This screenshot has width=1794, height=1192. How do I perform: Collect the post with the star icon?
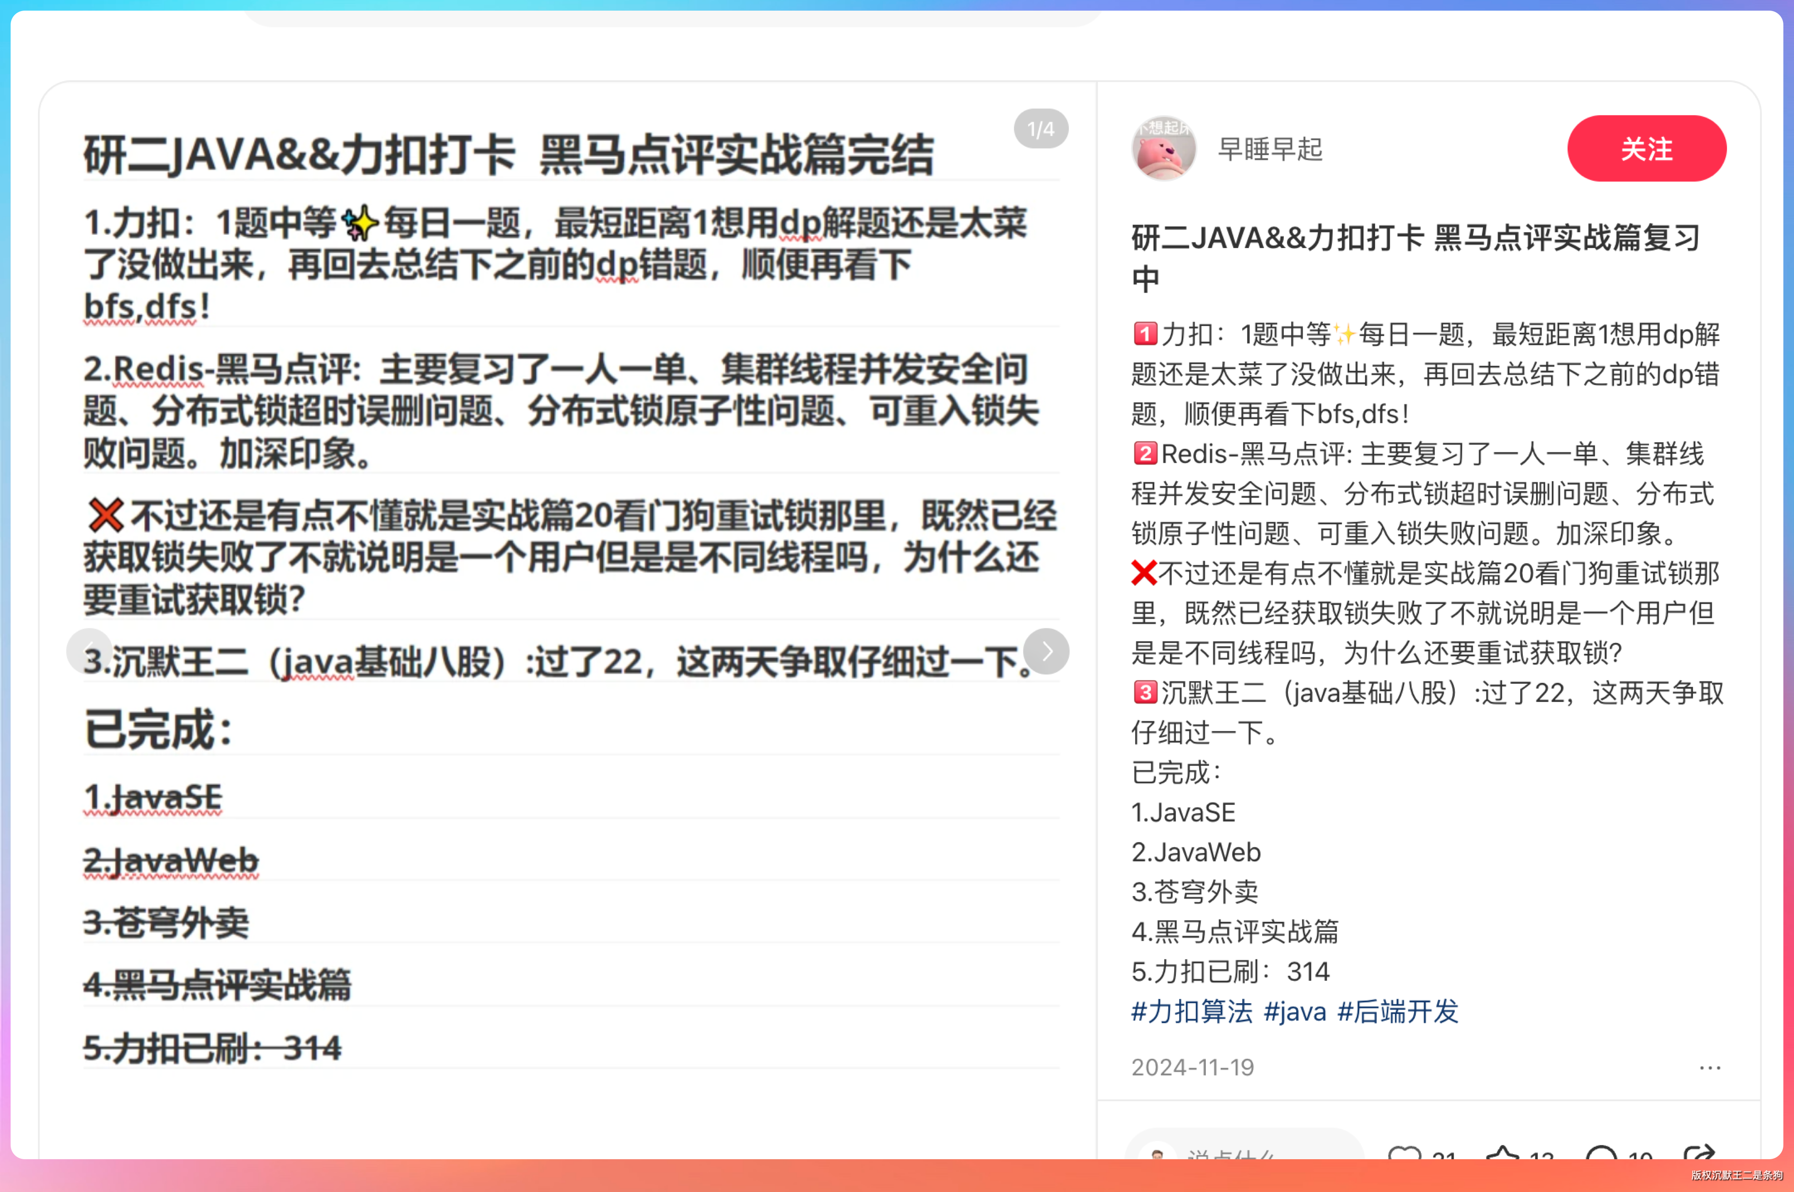click(x=1502, y=1154)
